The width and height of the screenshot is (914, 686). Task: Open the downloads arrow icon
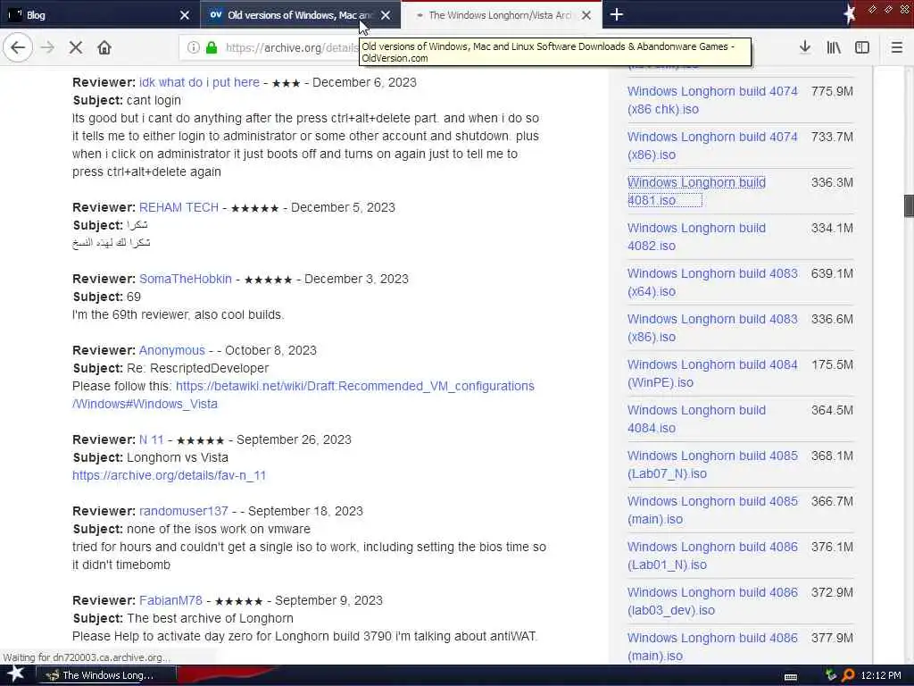(x=804, y=47)
